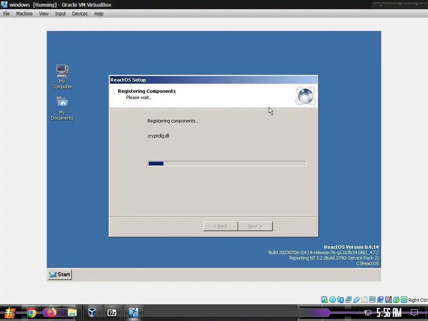This screenshot has width=428, height=321.
Task: Open the CPU virtualization status indicator
Action: (x=388, y=300)
